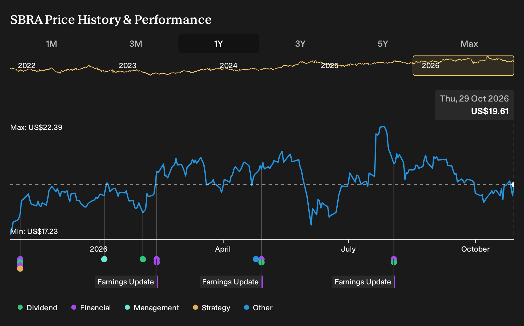The width and height of the screenshot is (524, 326).
Task: Click the teal Management event marker
Action: 104,259
